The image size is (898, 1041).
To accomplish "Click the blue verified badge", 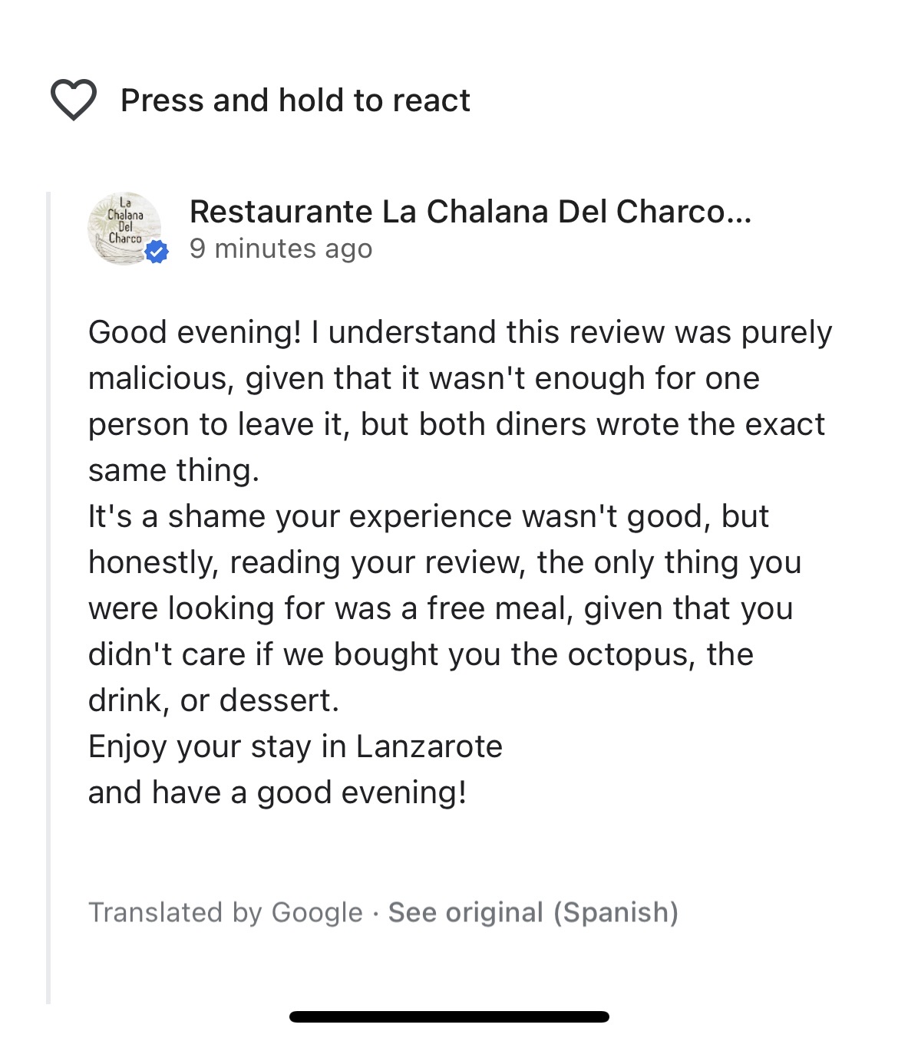I will tap(157, 252).
